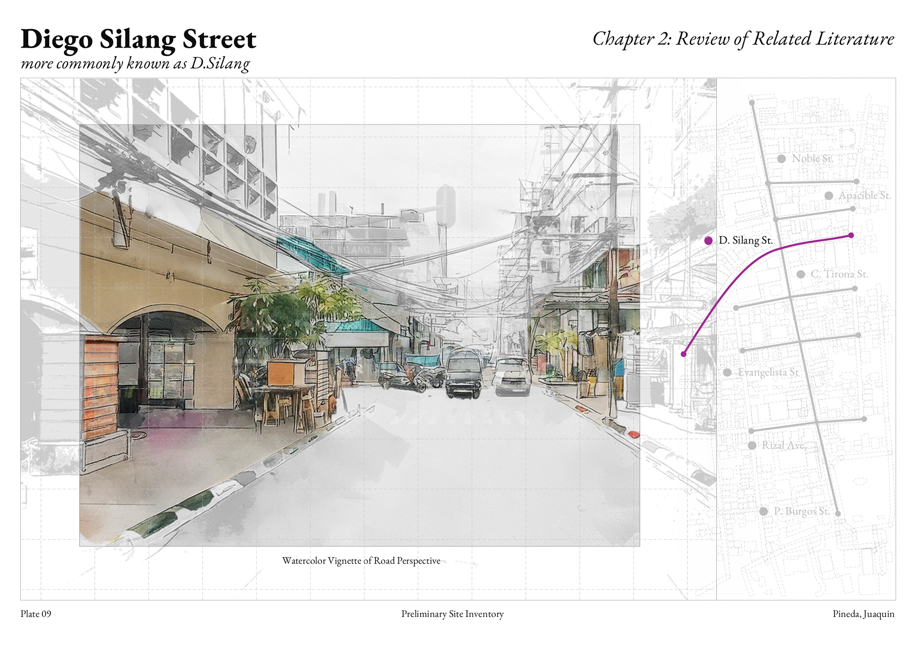Click the D. Silang St. map label
The width and height of the screenshot is (916, 648).
[746, 240]
